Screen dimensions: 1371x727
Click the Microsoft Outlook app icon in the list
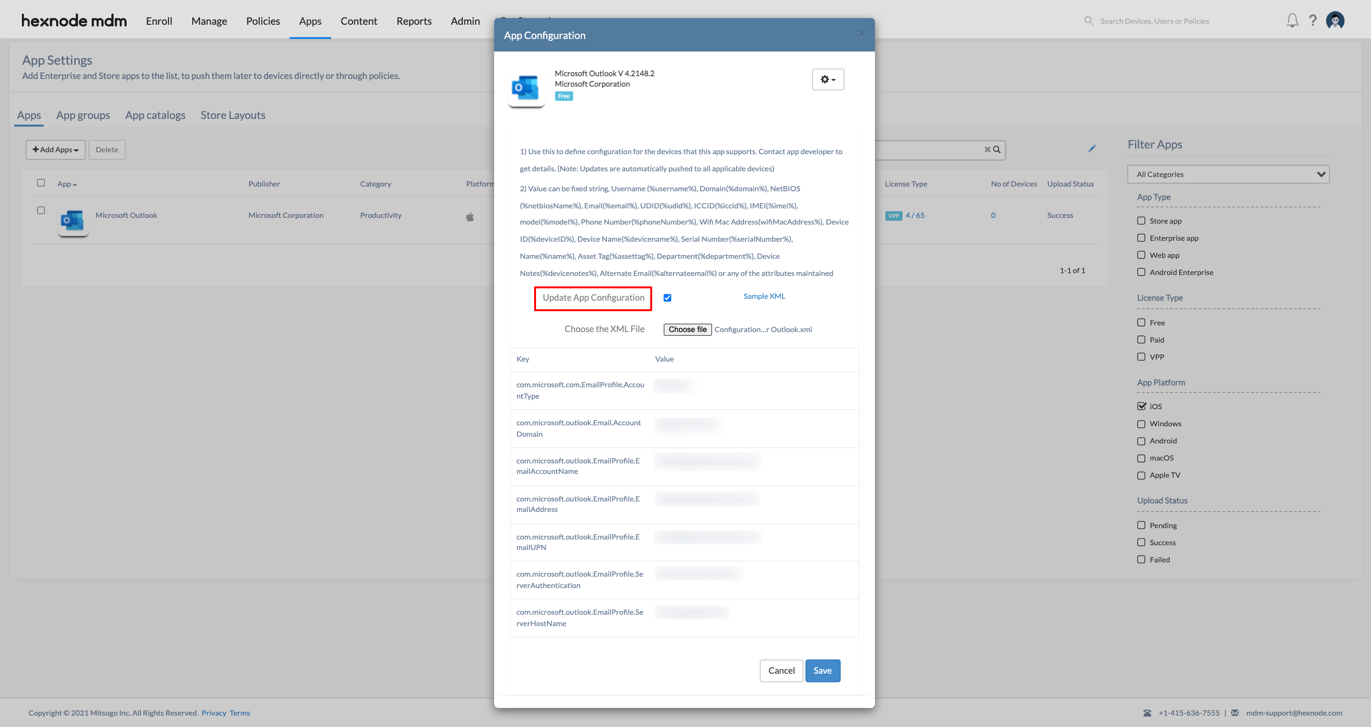[x=73, y=220]
